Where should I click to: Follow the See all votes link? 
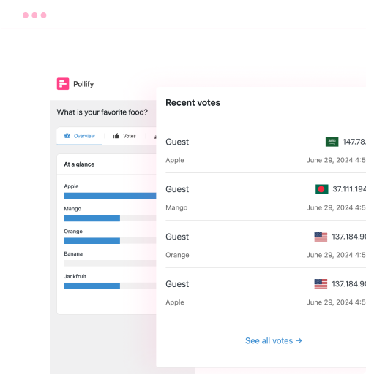tap(274, 340)
